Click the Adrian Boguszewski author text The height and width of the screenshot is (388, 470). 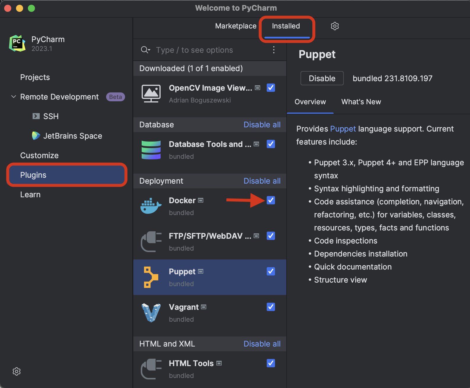(200, 100)
